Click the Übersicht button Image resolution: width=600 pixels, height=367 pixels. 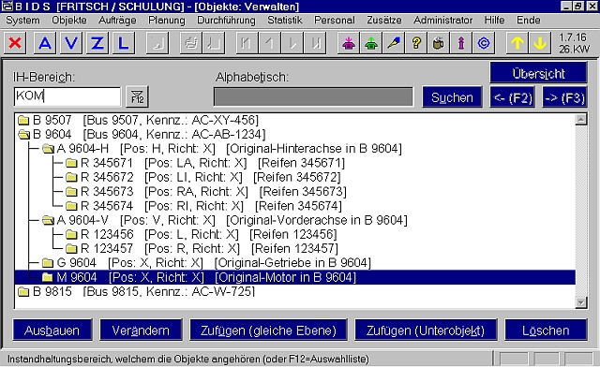pyautogui.click(x=538, y=73)
